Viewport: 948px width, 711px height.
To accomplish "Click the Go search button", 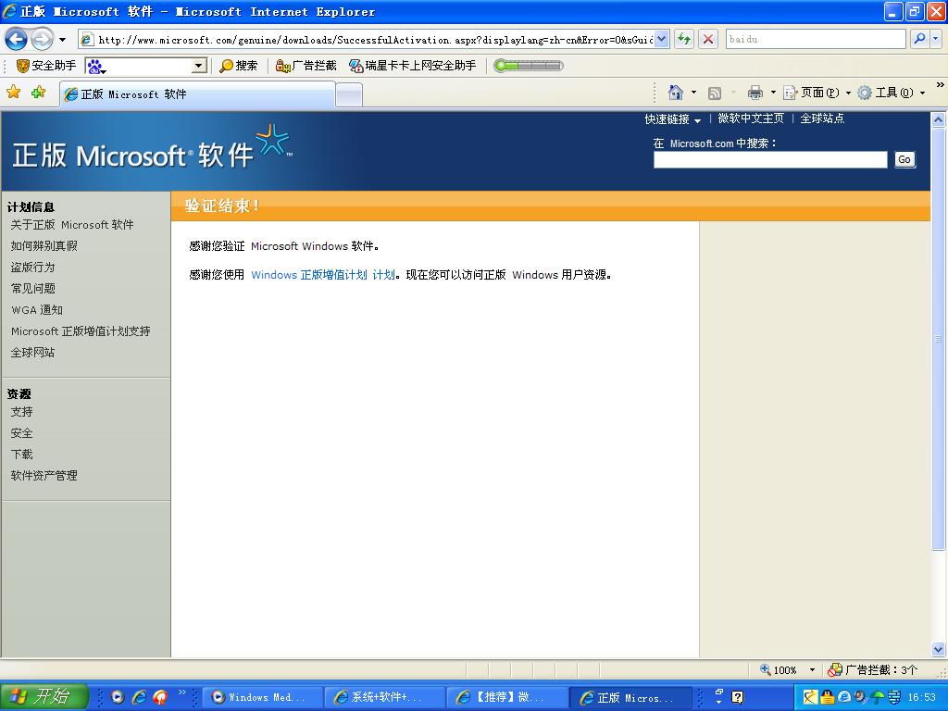I will (x=904, y=159).
